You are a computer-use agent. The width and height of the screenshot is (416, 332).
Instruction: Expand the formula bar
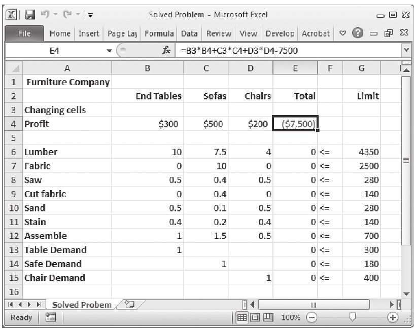406,51
